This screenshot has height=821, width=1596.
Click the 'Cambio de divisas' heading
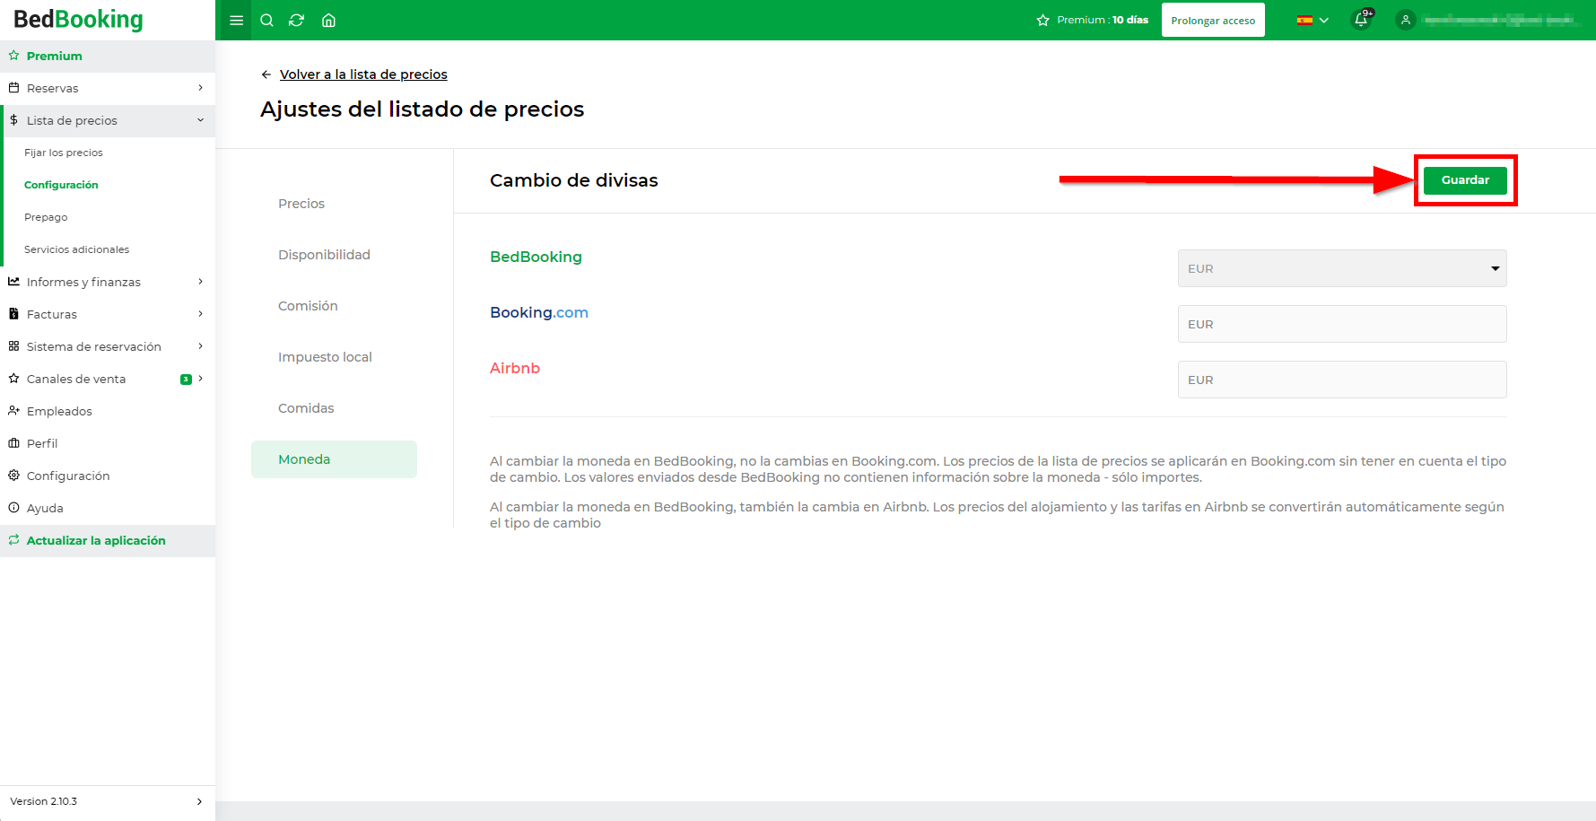tap(574, 180)
